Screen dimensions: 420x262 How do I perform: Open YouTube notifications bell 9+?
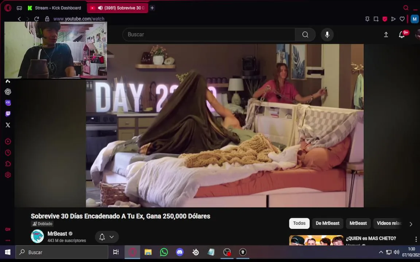click(401, 35)
